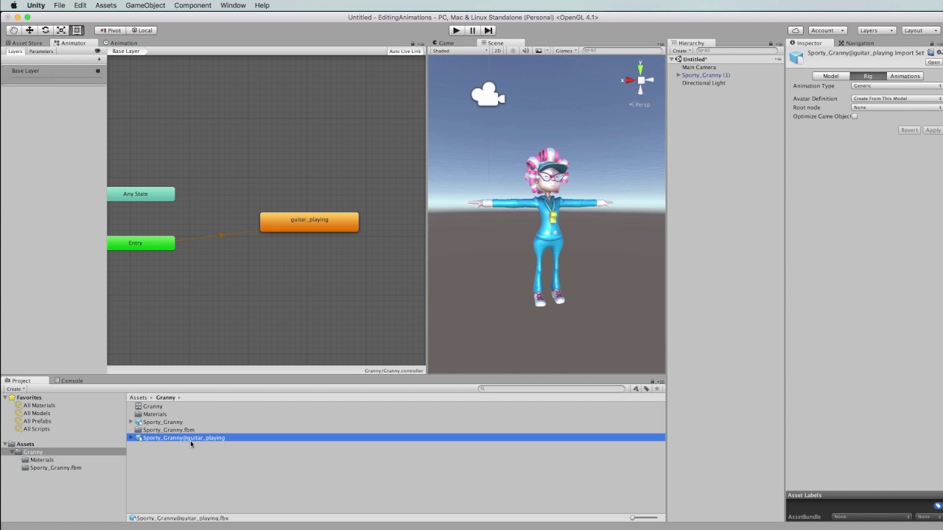This screenshot has height=530, width=943.
Task: Open the GameObject menu
Action: pyautogui.click(x=145, y=5)
